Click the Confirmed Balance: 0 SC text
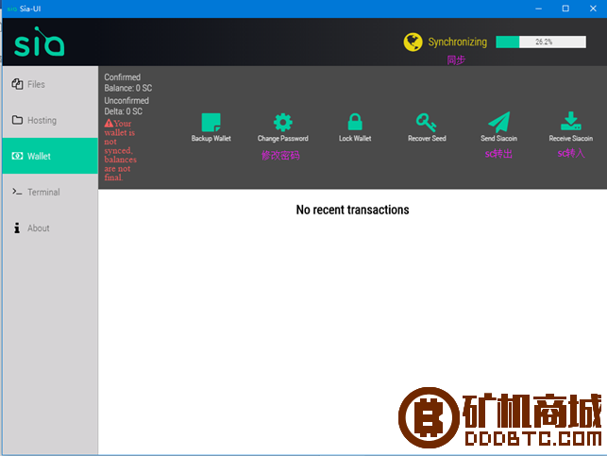 click(128, 82)
